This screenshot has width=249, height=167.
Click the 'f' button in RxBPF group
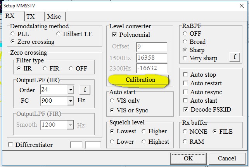(234, 57)
